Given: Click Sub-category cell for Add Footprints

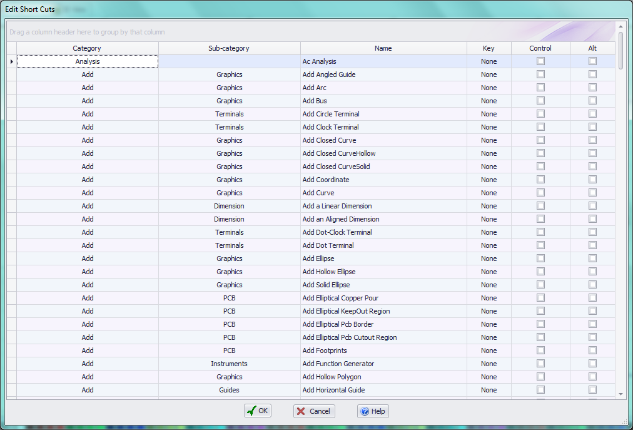Looking at the screenshot, I should [230, 351].
